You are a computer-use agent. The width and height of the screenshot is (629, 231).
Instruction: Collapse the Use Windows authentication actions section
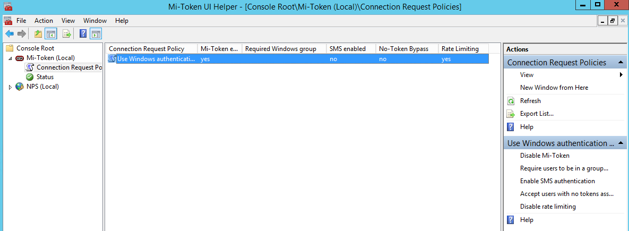click(620, 143)
